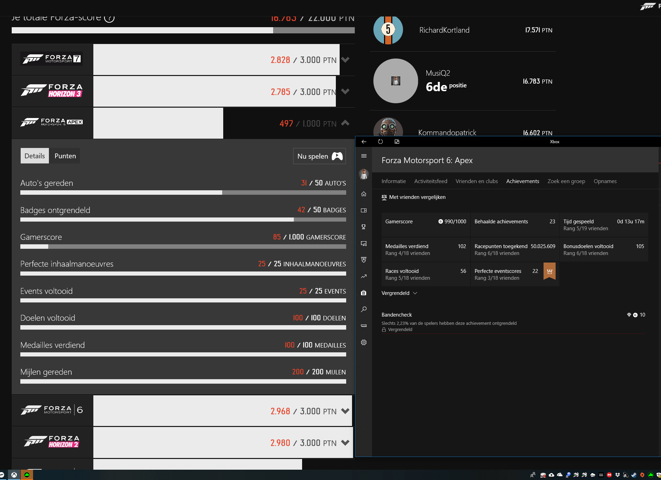Open My Games in the Xbox sidebar
The height and width of the screenshot is (480, 661).
(364, 211)
